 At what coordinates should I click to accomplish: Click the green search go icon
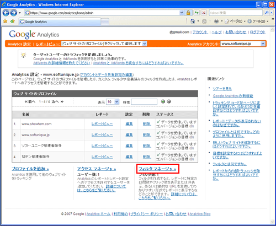click(163, 101)
